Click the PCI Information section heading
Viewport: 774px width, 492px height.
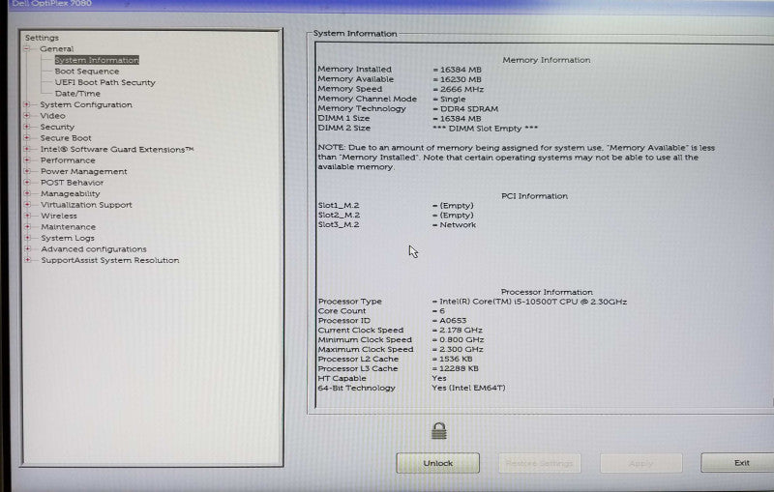[535, 195]
